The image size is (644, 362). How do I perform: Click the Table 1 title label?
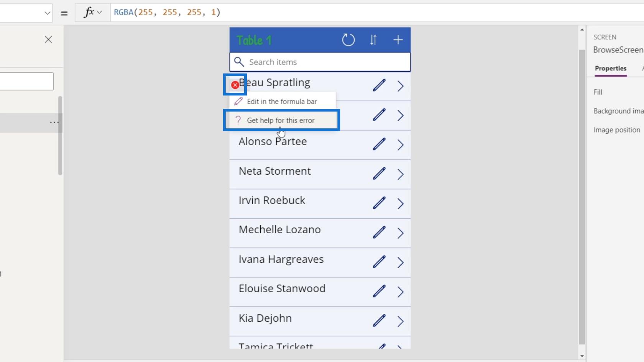click(x=254, y=40)
